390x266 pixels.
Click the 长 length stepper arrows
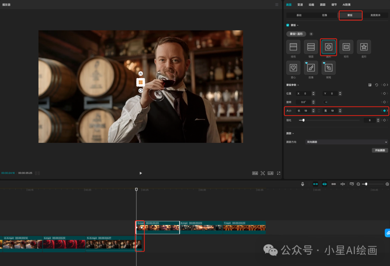coord(313,111)
